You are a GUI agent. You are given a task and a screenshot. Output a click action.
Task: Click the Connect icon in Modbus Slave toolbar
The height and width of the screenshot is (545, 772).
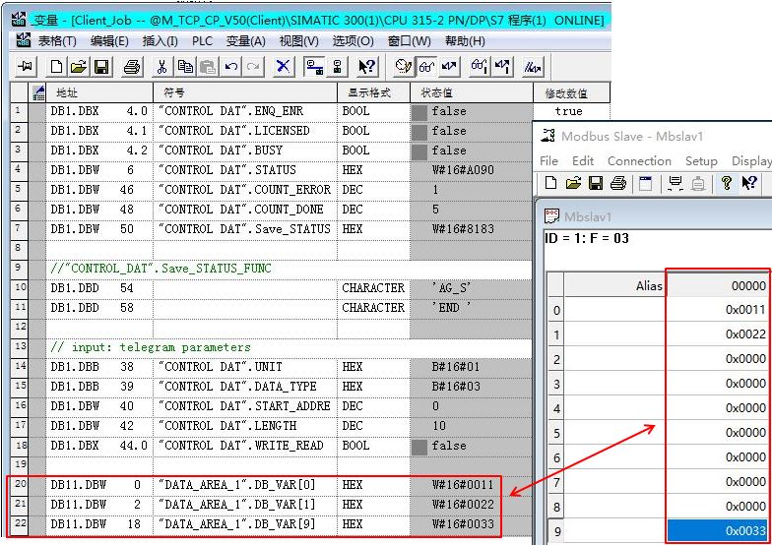coord(675,183)
